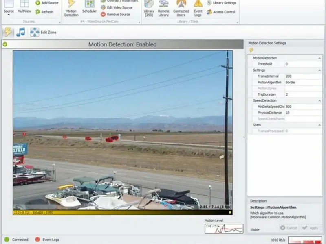Select the FramesProcessed property row
Image resolution: width=326 pixels, height=244 pixels.
click(x=287, y=131)
